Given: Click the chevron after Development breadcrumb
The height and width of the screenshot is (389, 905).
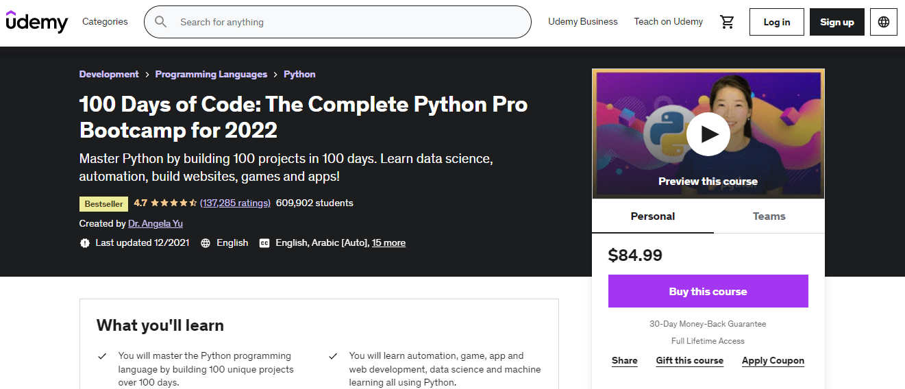Looking at the screenshot, I should click(x=147, y=75).
